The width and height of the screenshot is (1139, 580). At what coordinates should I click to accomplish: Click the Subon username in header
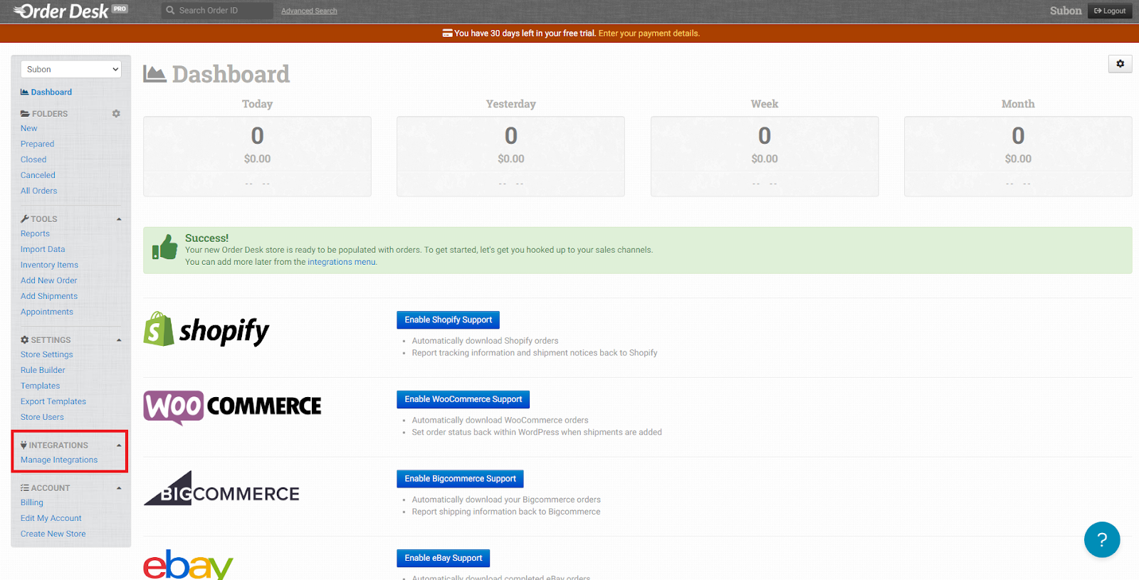pyautogui.click(x=1066, y=11)
